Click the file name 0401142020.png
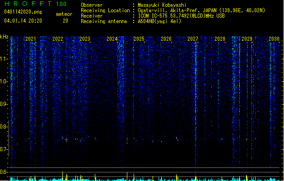This screenshot has width=284, height=181. (x=23, y=12)
